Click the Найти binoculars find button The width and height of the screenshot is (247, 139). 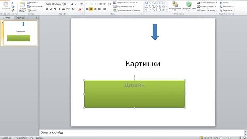point(224,3)
